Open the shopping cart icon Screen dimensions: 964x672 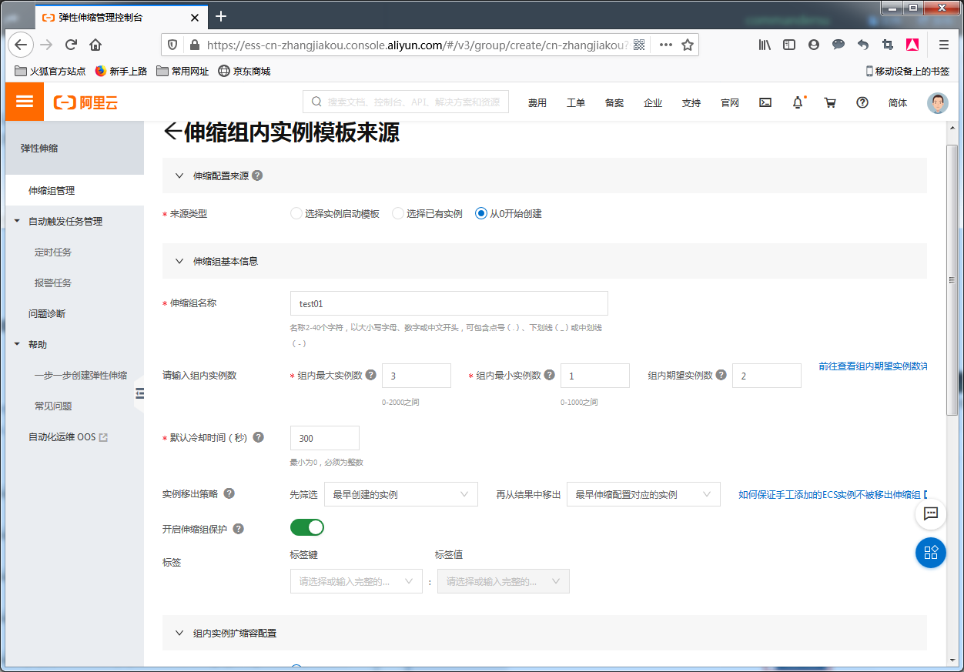[x=830, y=102]
